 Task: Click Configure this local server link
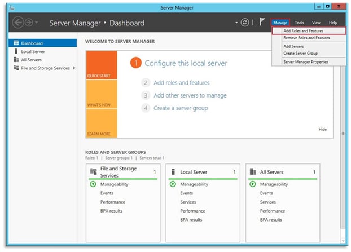(x=186, y=63)
